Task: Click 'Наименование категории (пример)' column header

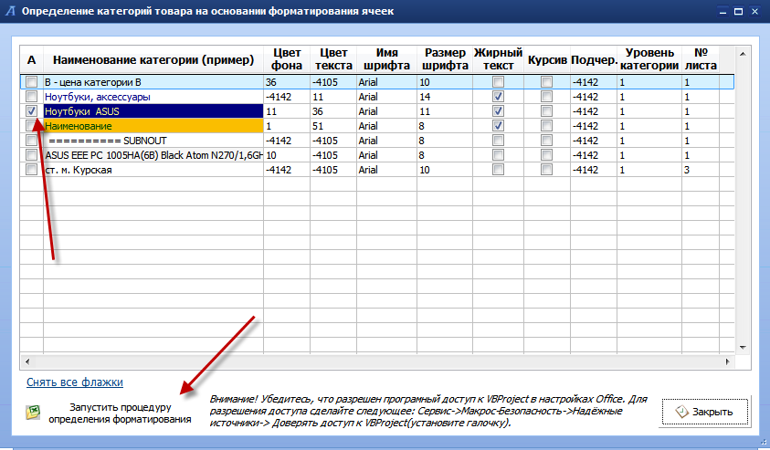Action: pyautogui.click(x=153, y=60)
